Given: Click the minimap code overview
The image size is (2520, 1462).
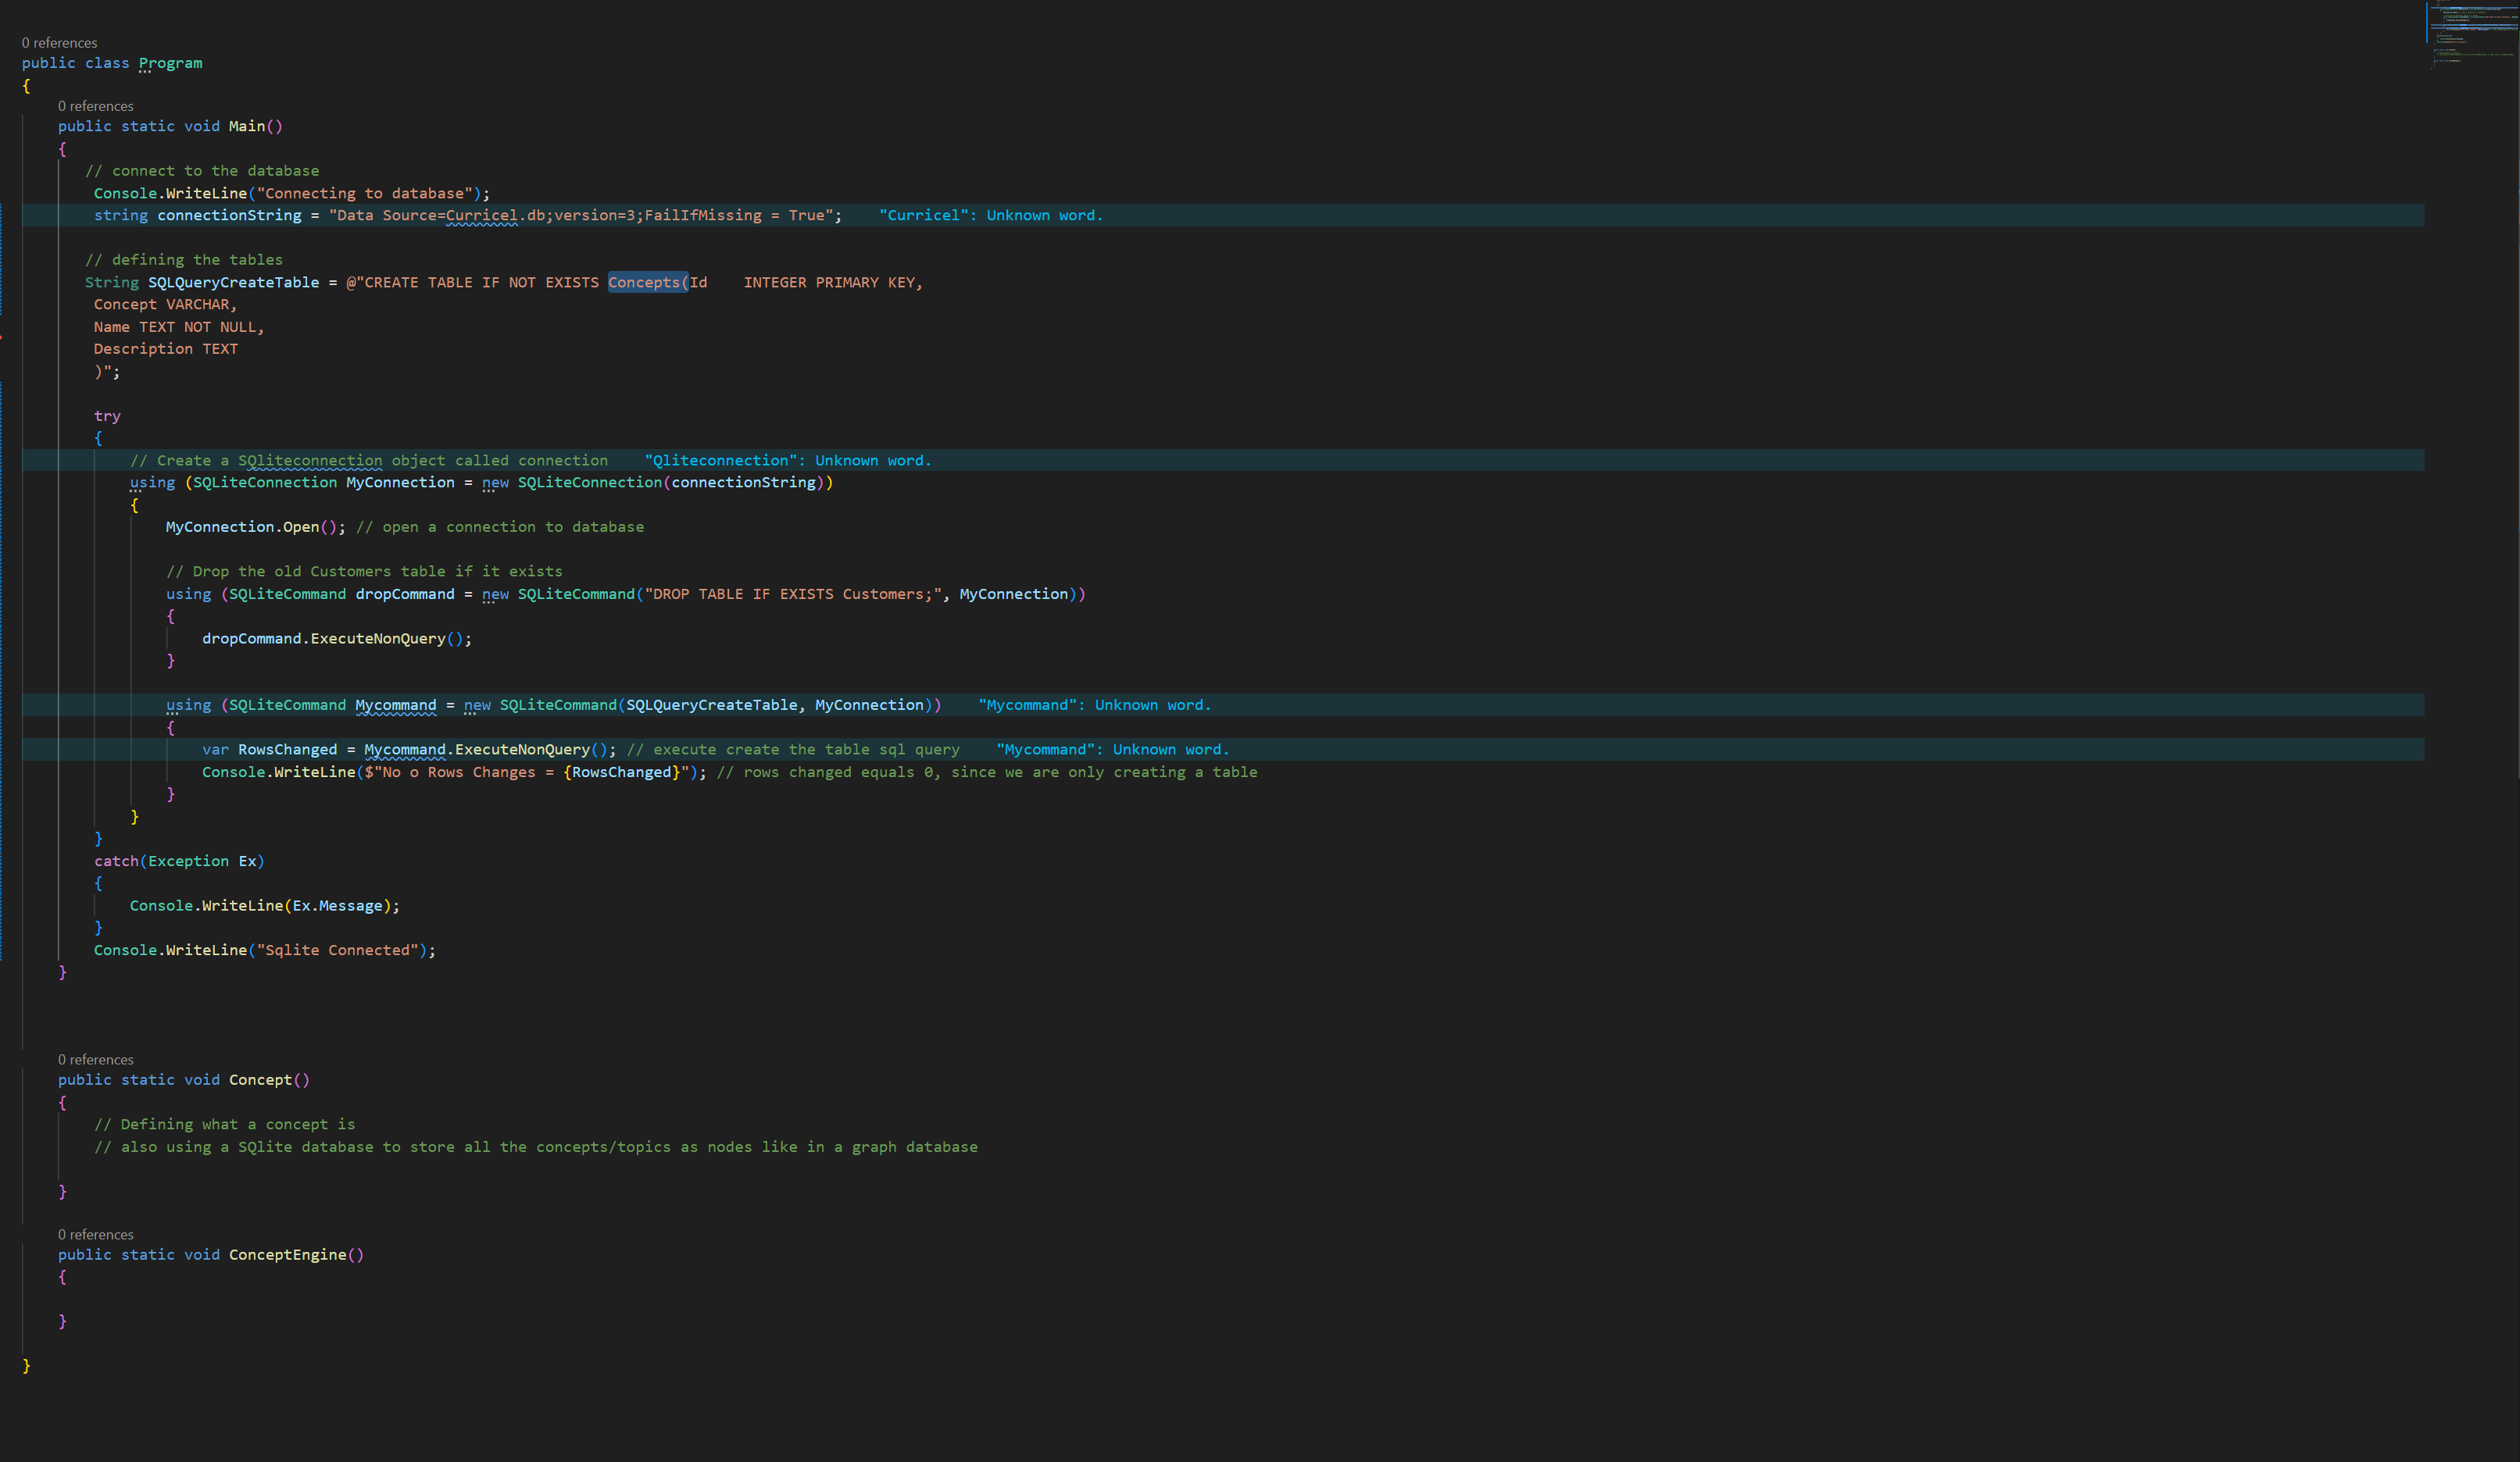Looking at the screenshot, I should pyautogui.click(x=2470, y=30).
